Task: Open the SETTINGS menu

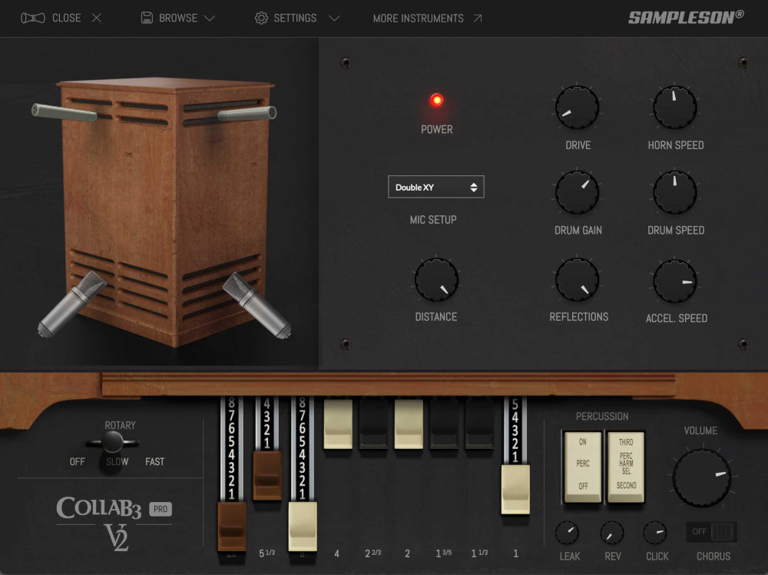Action: (x=297, y=18)
